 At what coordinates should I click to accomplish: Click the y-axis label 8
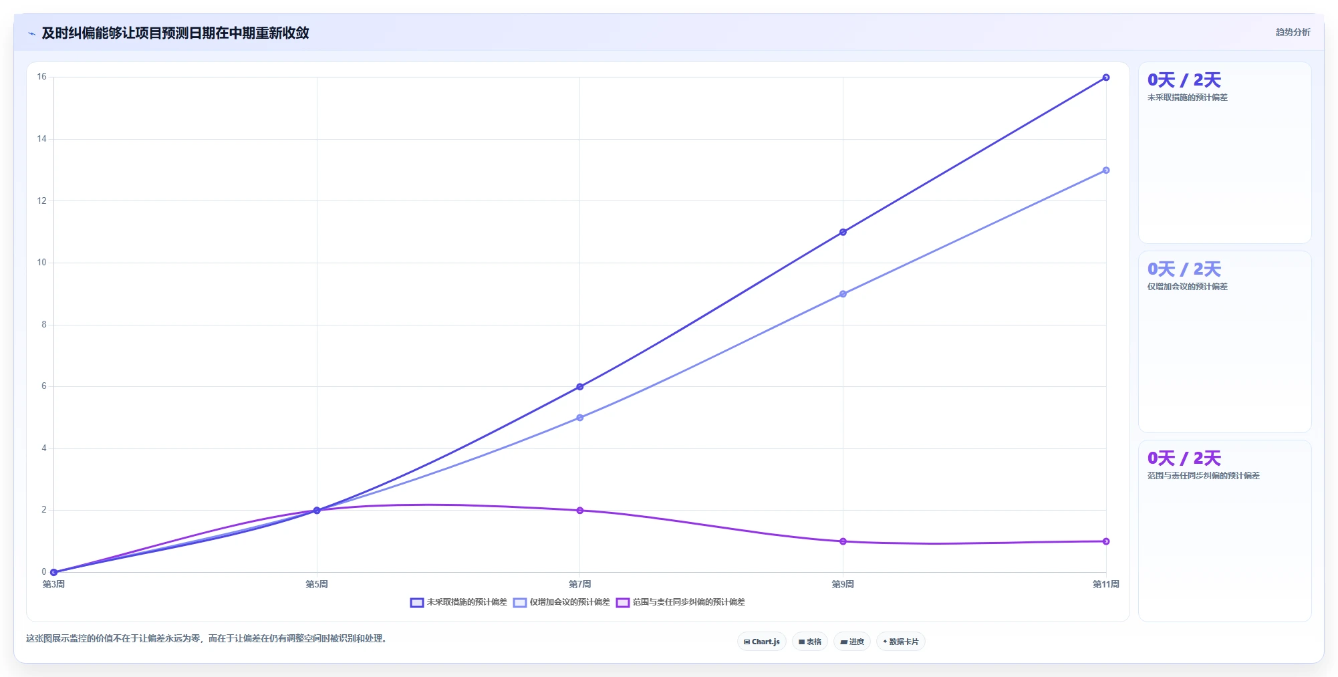[x=44, y=325]
